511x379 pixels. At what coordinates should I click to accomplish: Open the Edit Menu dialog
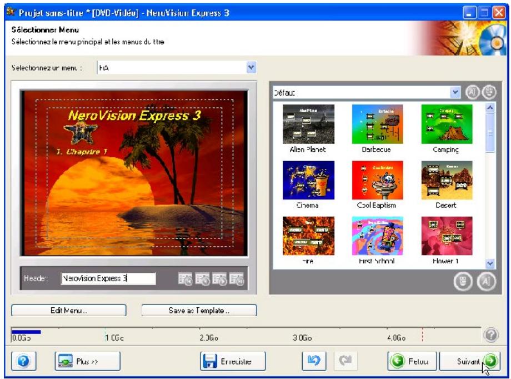click(x=69, y=310)
